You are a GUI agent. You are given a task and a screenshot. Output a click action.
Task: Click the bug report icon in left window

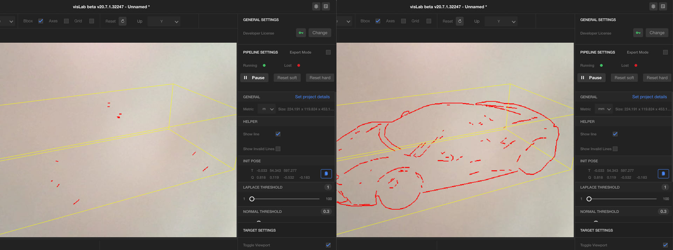(316, 6)
